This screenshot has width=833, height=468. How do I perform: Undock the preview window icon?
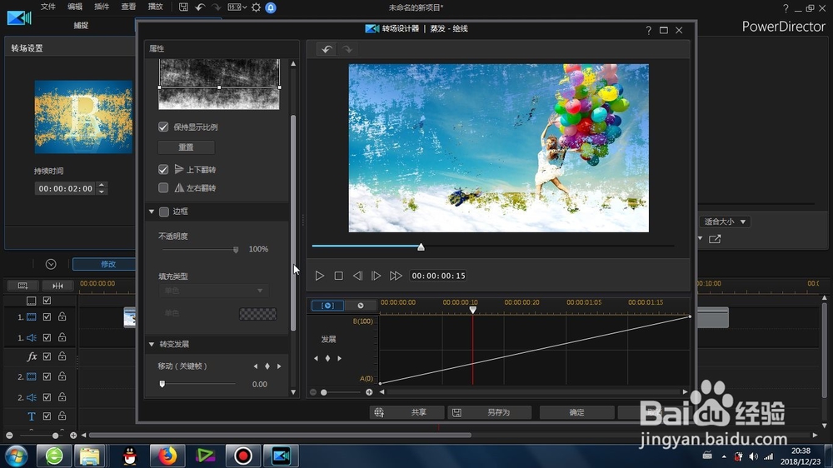pyautogui.click(x=715, y=239)
